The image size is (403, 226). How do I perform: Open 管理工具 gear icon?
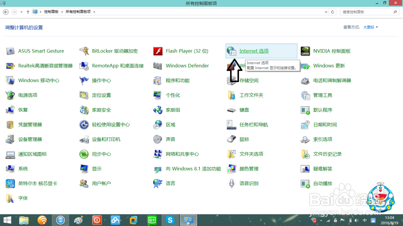tap(305, 95)
